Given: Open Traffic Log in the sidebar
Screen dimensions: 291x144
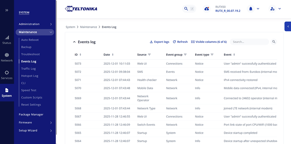Looking at the screenshot, I should point(28,69).
